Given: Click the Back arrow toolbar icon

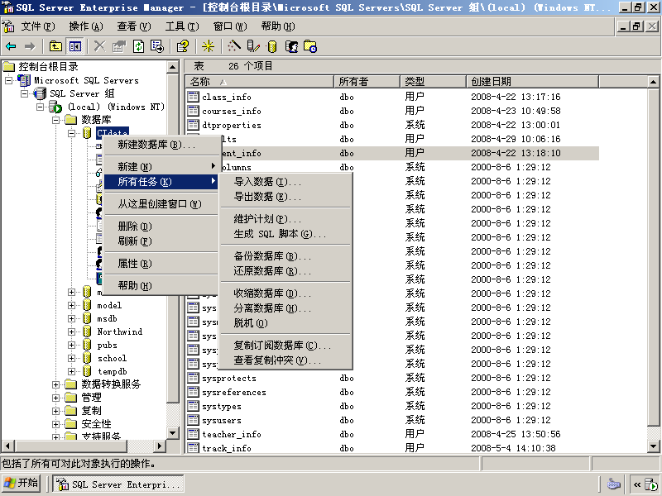Looking at the screenshot, I should click(11, 46).
